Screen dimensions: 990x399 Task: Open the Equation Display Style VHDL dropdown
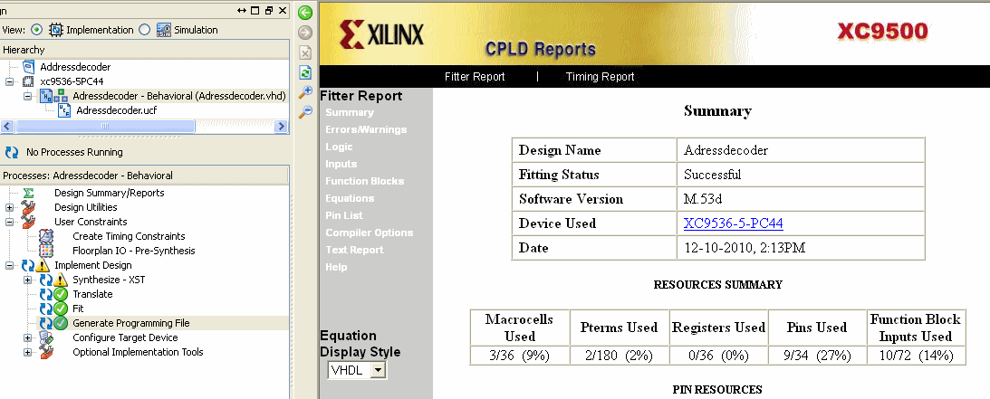[x=358, y=370]
